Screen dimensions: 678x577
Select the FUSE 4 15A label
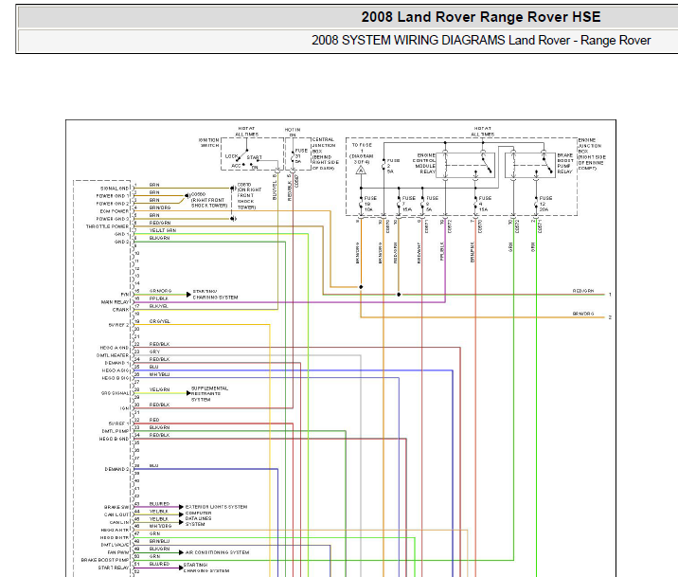point(485,204)
